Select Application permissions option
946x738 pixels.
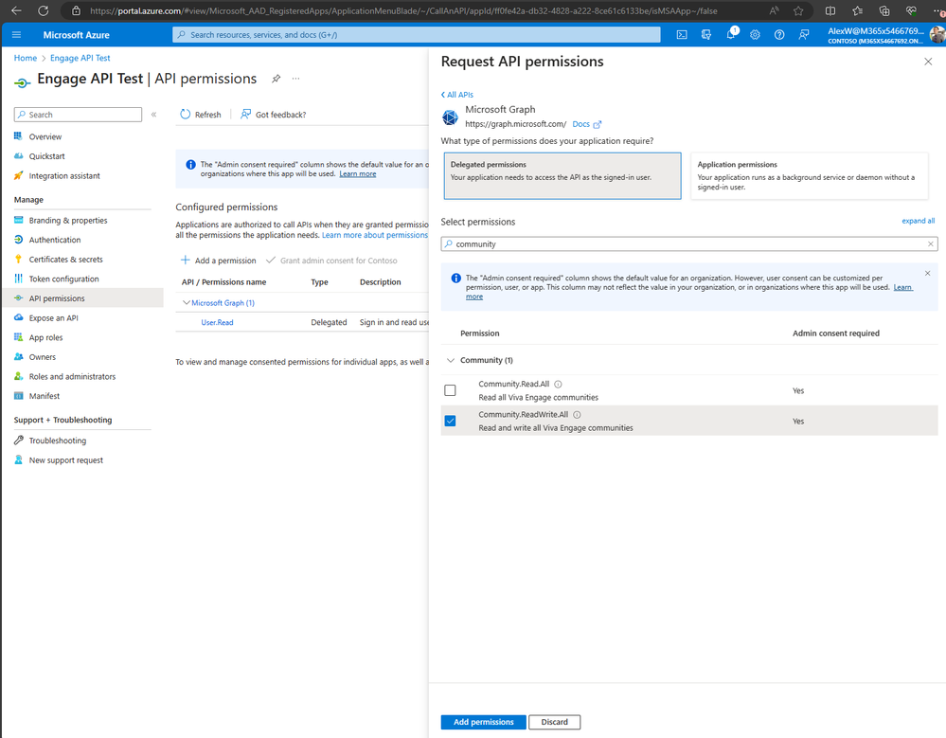[x=809, y=175]
